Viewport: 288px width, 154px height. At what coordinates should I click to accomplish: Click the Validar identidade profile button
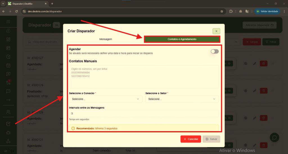pos(267,12)
